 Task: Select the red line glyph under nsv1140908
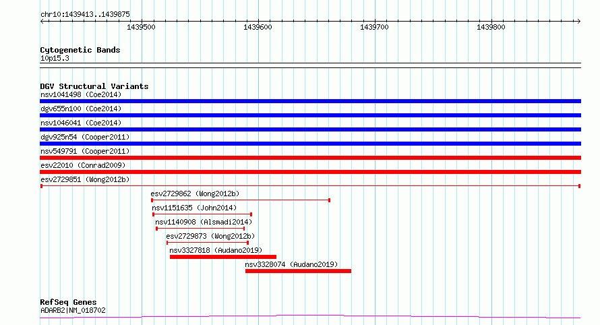pos(200,229)
